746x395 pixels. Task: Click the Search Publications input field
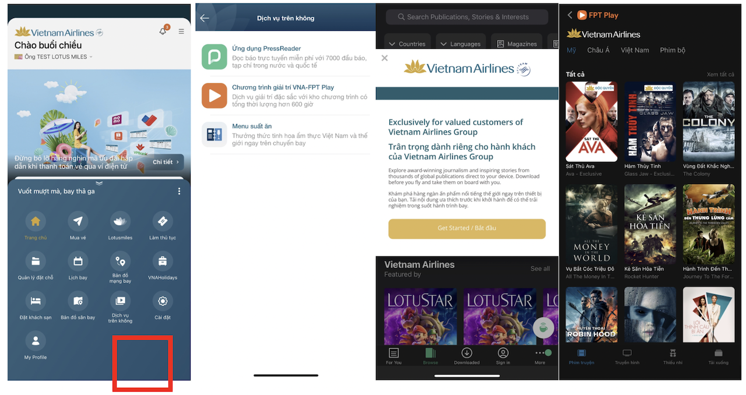point(467,17)
